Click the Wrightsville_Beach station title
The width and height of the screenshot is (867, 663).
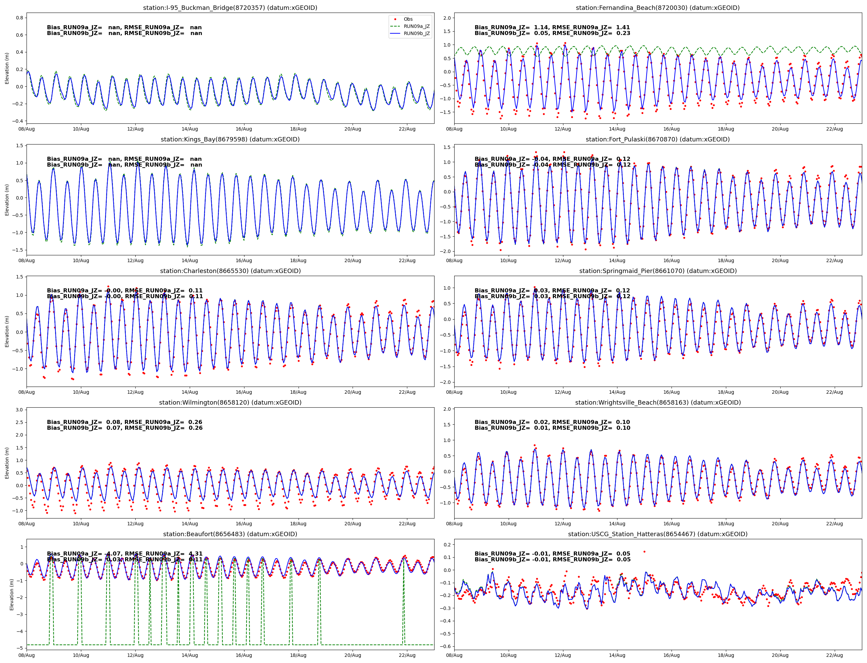[658, 403]
